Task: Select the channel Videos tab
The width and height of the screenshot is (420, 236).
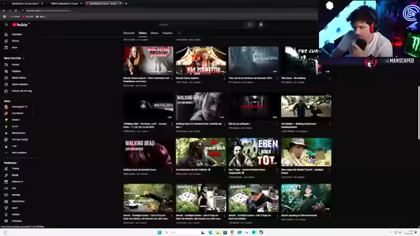Action: 142,33
